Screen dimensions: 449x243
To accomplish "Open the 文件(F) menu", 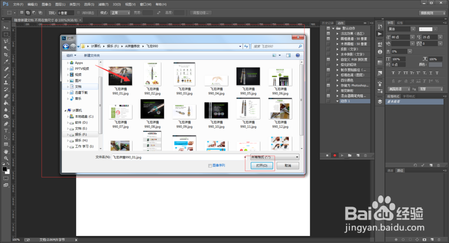I will pyautogui.click(x=18, y=4).
